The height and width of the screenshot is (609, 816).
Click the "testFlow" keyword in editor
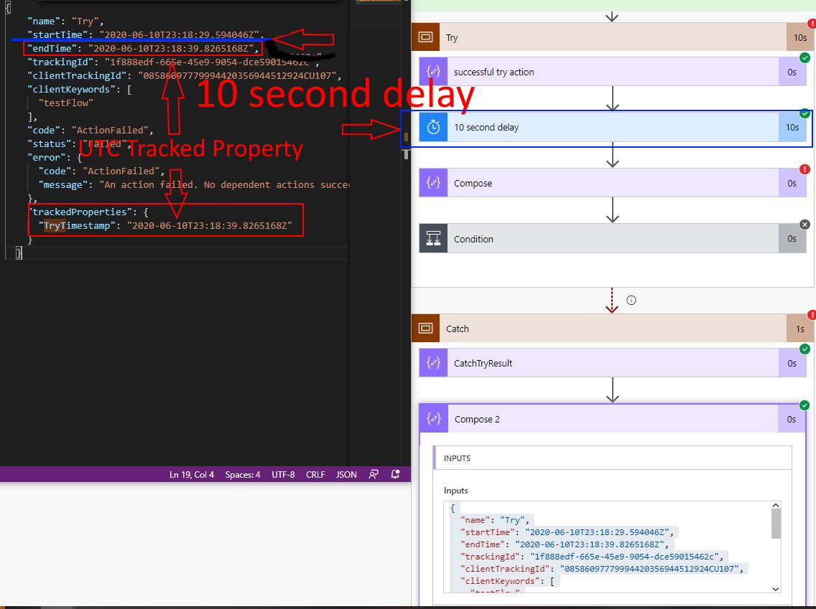65,103
